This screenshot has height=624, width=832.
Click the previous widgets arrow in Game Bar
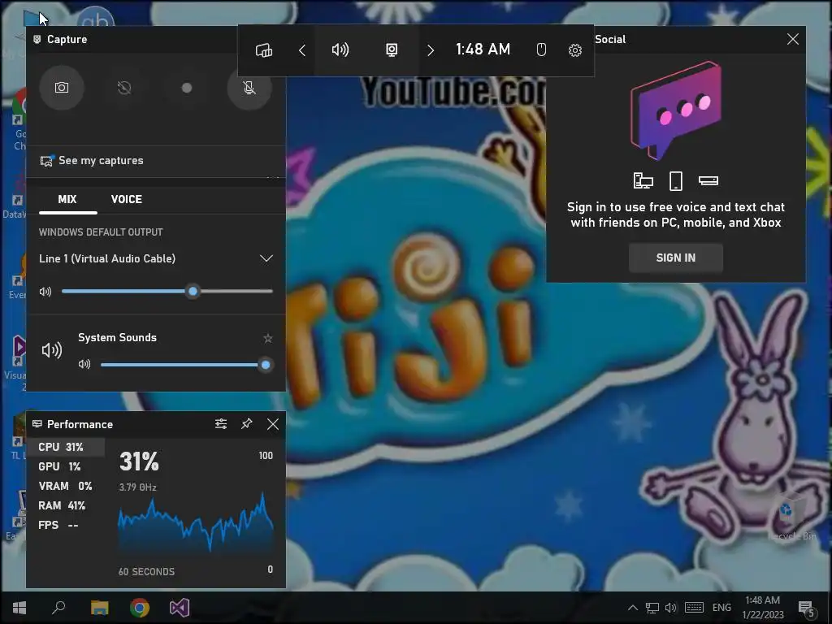(302, 50)
